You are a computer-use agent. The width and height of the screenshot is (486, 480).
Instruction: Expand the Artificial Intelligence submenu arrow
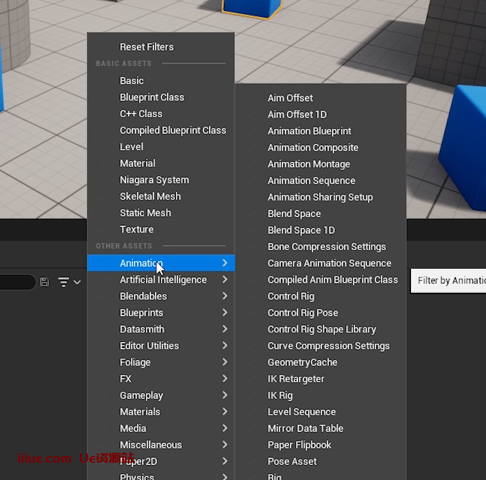[x=225, y=280]
